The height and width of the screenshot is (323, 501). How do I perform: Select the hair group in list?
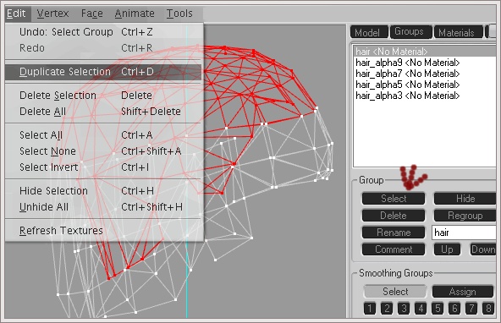pyautogui.click(x=425, y=52)
